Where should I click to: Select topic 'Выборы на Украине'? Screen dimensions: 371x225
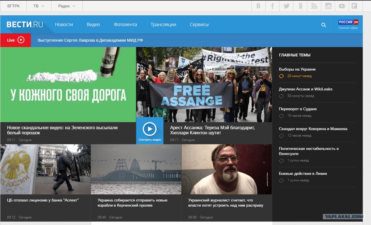pos(297,69)
